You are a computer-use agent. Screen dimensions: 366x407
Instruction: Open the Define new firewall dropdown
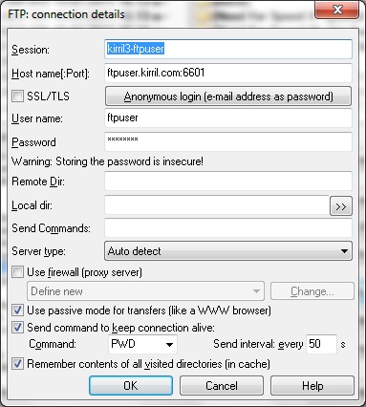click(x=145, y=291)
